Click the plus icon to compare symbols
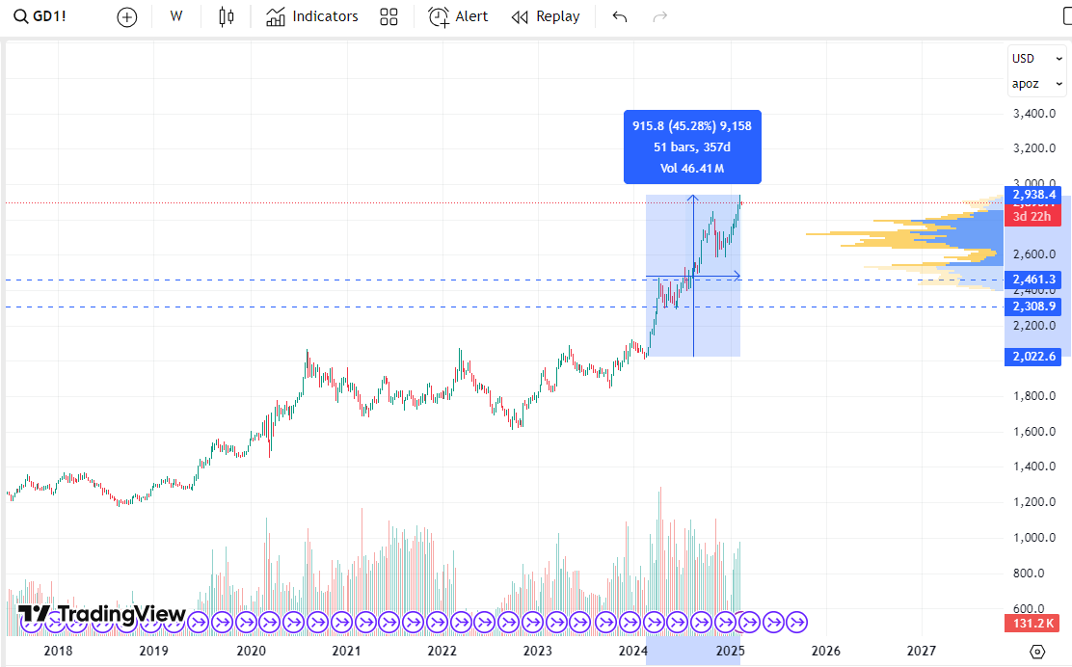 click(126, 16)
